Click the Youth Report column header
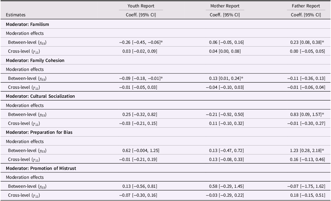The image size is (331, 201). tap(141, 6)
